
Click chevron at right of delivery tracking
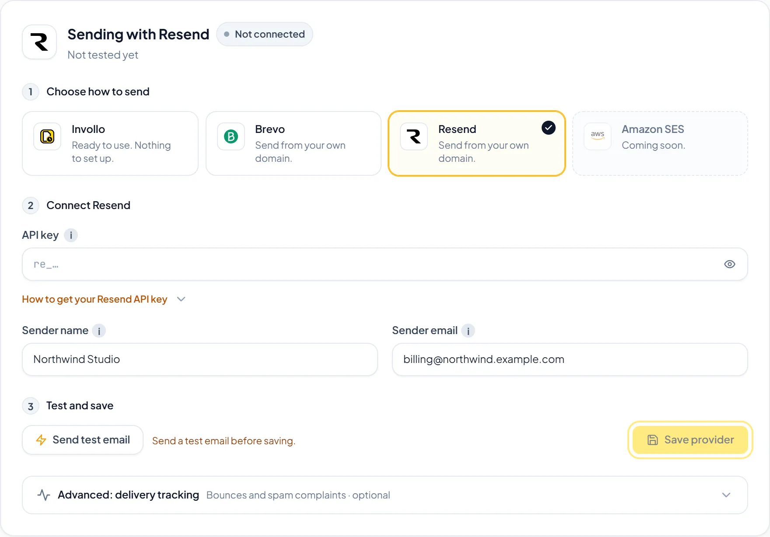tap(726, 495)
